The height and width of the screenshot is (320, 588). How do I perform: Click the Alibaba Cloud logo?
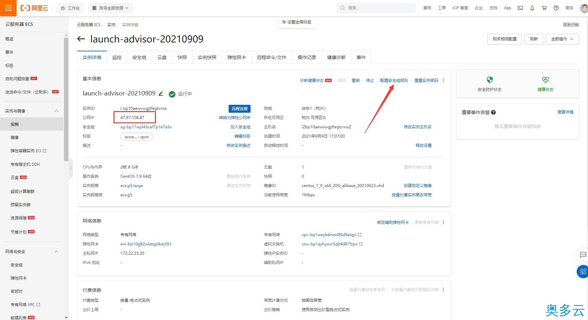coord(34,8)
